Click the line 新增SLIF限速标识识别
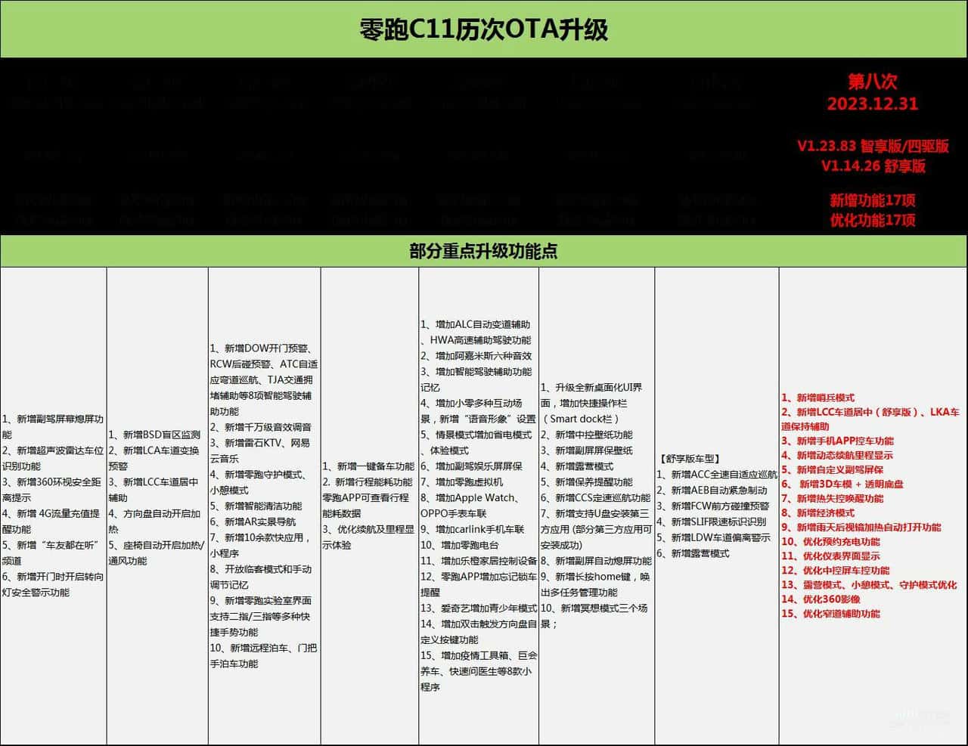This screenshot has height=746, width=968. click(712, 522)
